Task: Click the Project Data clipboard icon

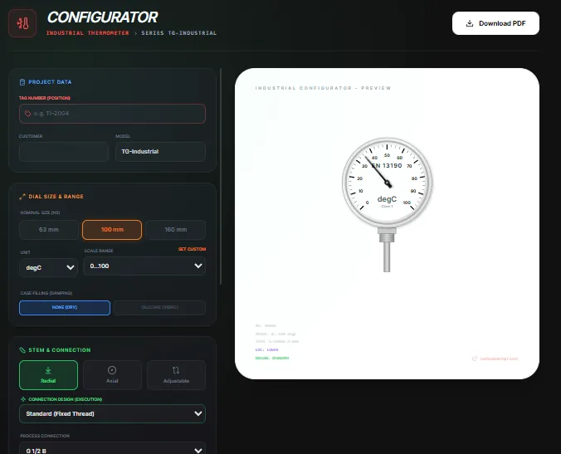Action: [22, 82]
